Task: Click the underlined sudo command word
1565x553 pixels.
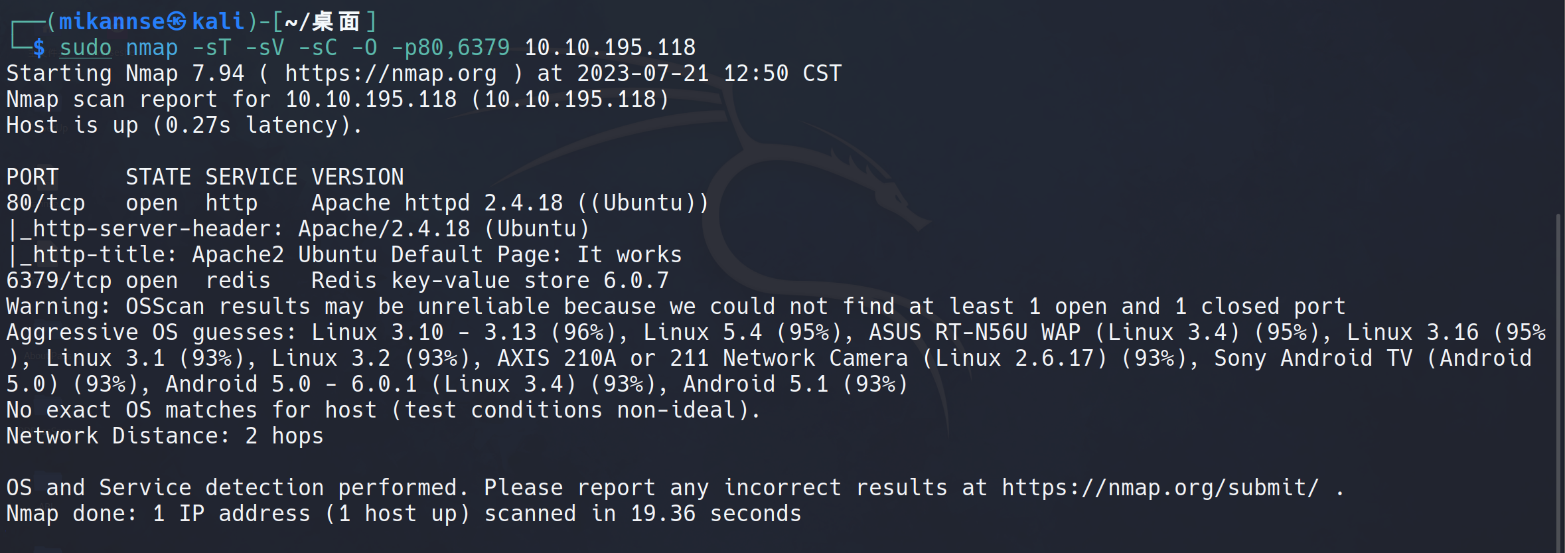Action: pyautogui.click(x=86, y=48)
